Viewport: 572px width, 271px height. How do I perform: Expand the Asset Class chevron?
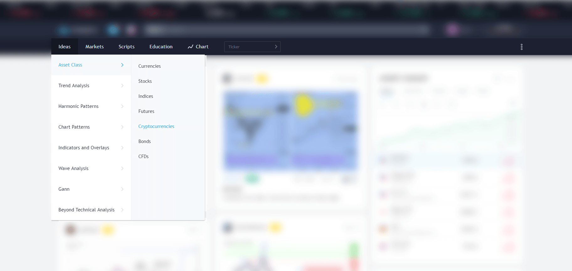coord(122,65)
